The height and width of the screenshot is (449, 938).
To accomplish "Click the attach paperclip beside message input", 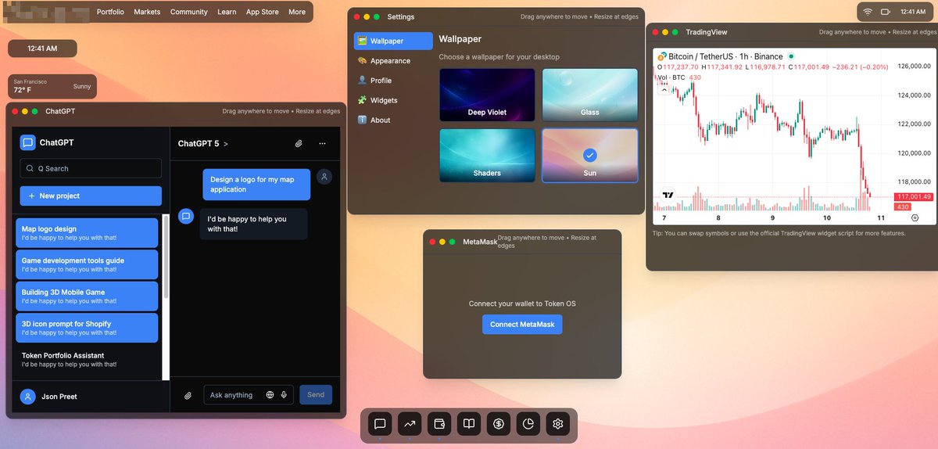I will coord(188,395).
